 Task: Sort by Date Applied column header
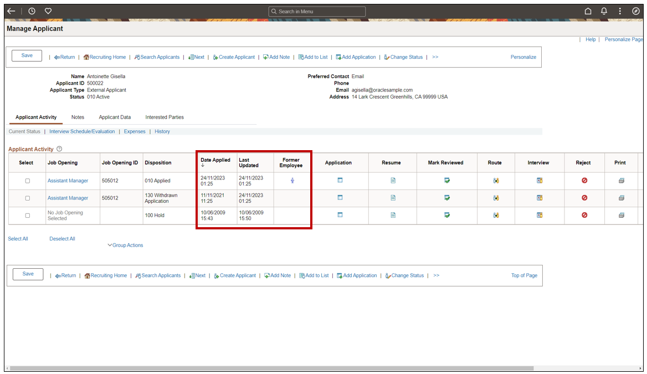pyautogui.click(x=215, y=160)
